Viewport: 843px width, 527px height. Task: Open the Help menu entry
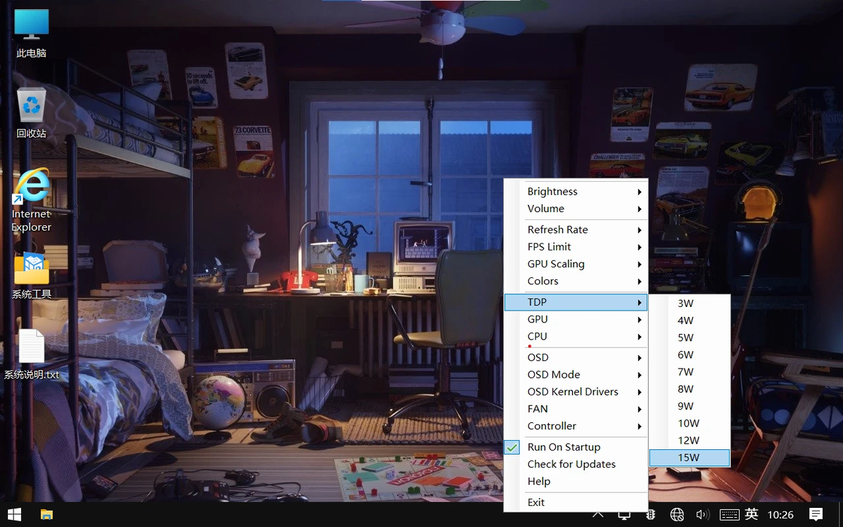coord(576,481)
